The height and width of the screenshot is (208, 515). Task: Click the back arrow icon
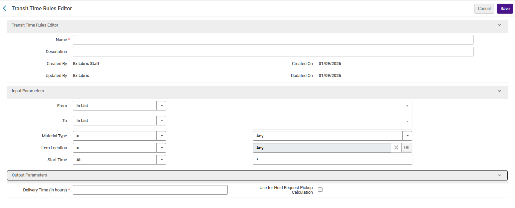tap(5, 8)
